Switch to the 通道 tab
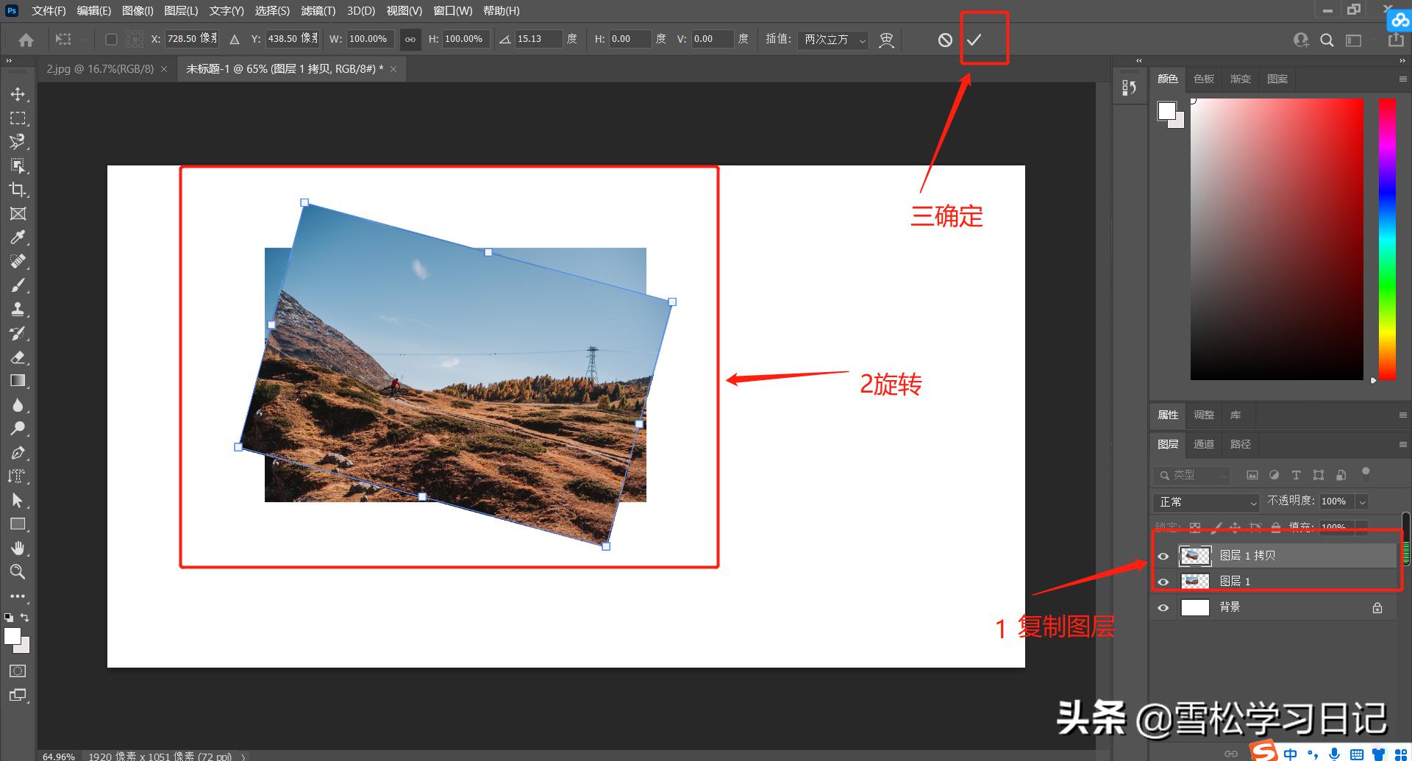Viewport: 1412px width, 761px height. pyautogui.click(x=1204, y=444)
